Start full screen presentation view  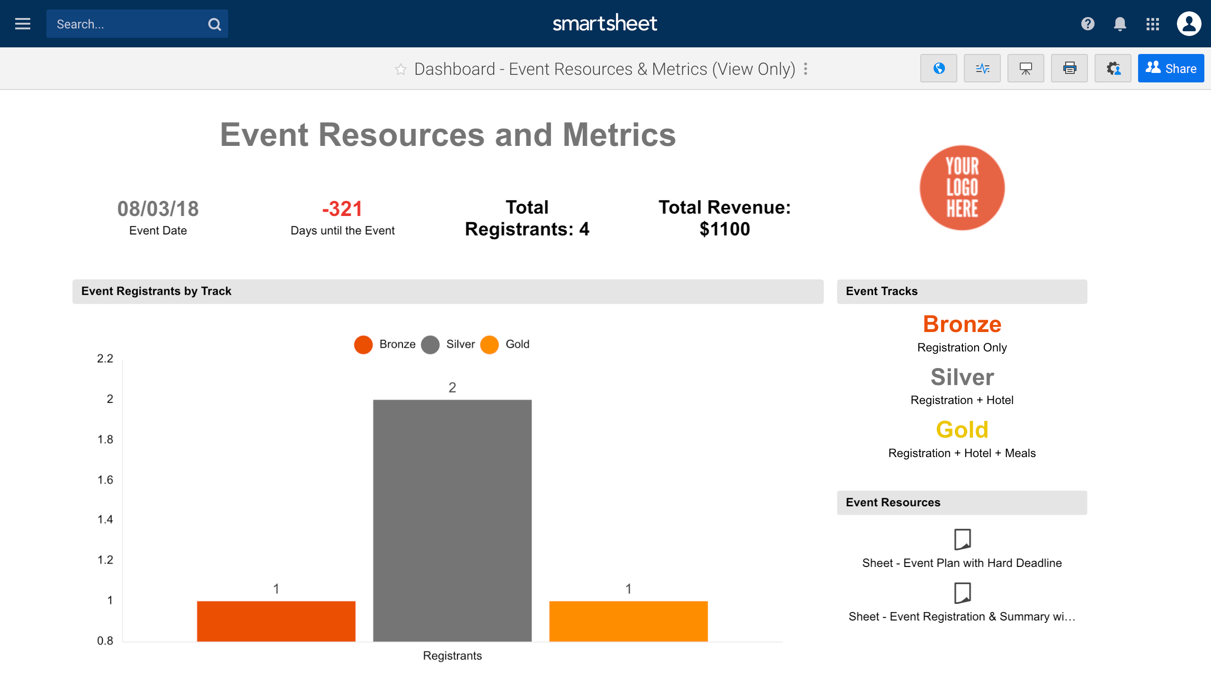pos(1026,69)
